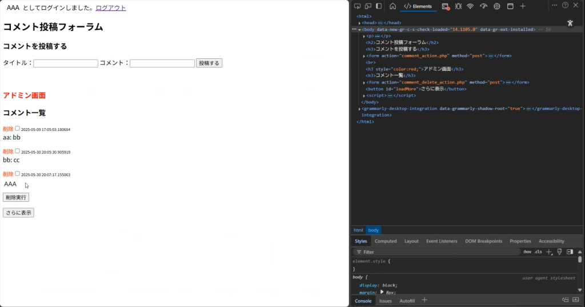This screenshot has height=307, width=585.
Task: Expand the grammarly-desktop-integration node
Action: (359, 109)
